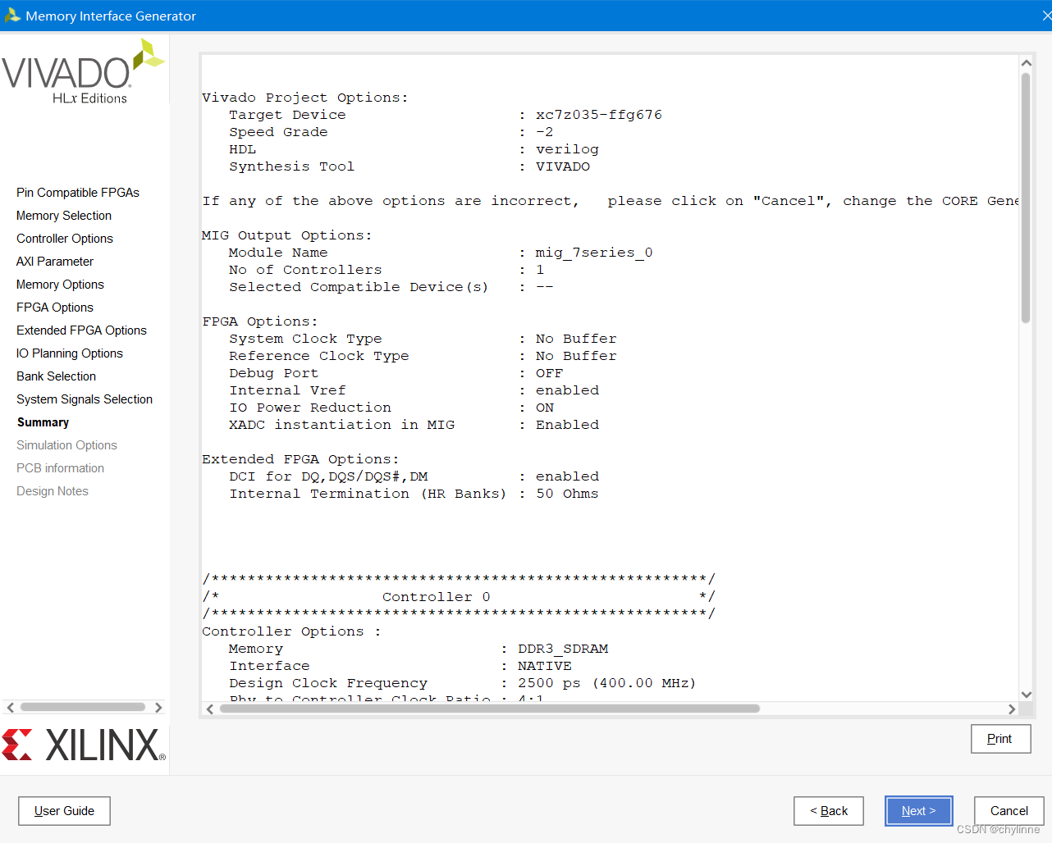This screenshot has width=1052, height=843.
Task: Click the DDR3_SDRAM memory value
Action: [563, 649]
